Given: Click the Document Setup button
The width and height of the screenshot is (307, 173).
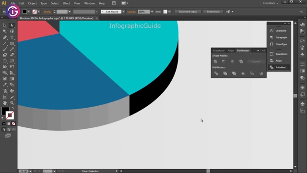Looking at the screenshot, I should pyautogui.click(x=188, y=12).
